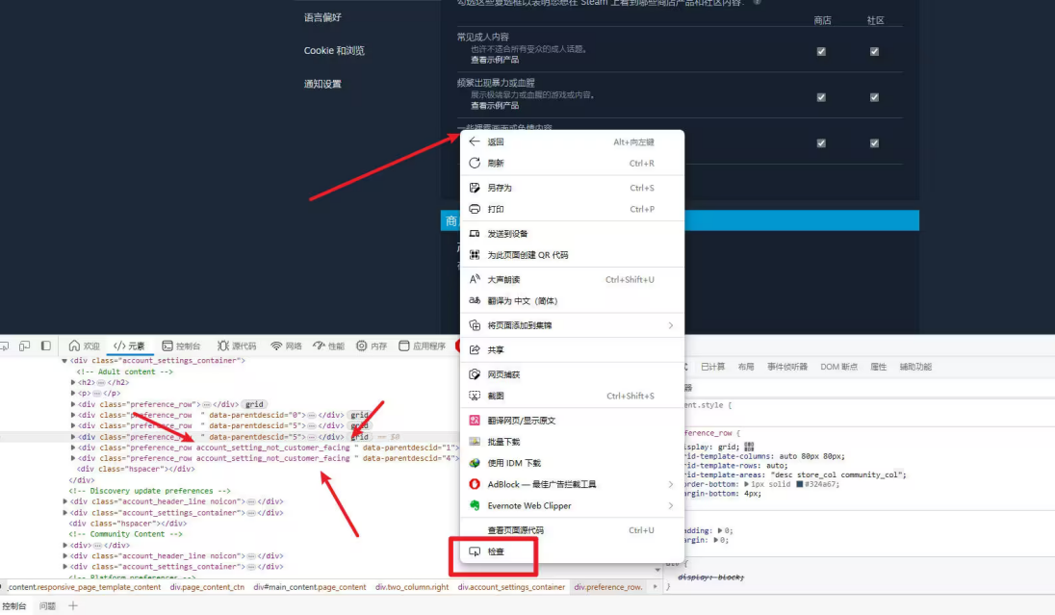1055x615 pixels.
Task: Collapse the account_settings_container div node
Action: click(65, 361)
